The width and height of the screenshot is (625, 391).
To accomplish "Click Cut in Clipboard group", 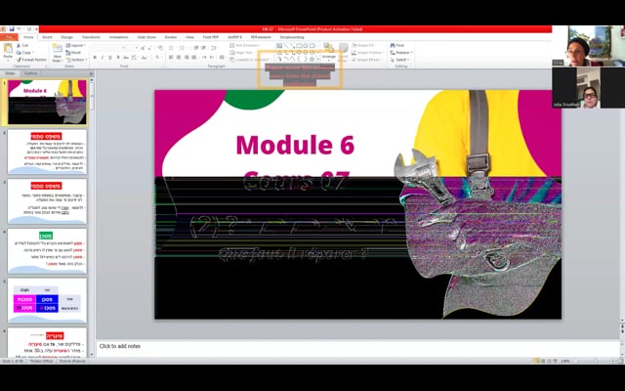I will coord(22,46).
